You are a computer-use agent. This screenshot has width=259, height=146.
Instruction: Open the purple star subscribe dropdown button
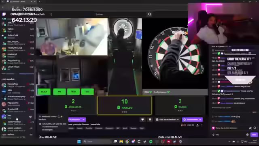pos(192,119)
